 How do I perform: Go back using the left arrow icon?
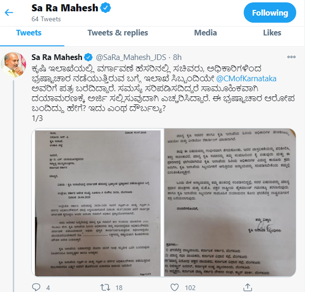(9, 12)
